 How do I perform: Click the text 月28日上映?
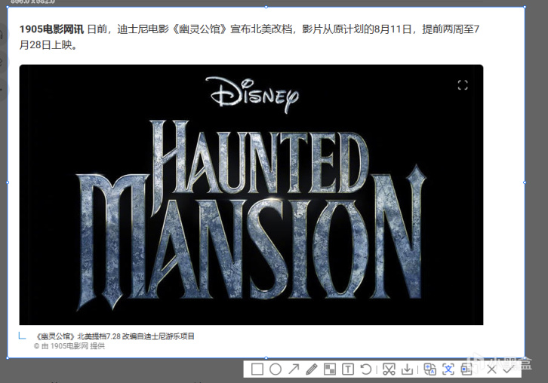48,45
